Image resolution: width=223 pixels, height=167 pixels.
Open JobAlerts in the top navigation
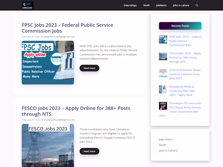point(161,5)
